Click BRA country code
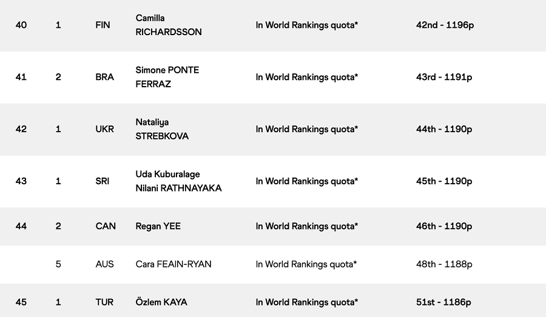This screenshot has width=546, height=317. 104,77
